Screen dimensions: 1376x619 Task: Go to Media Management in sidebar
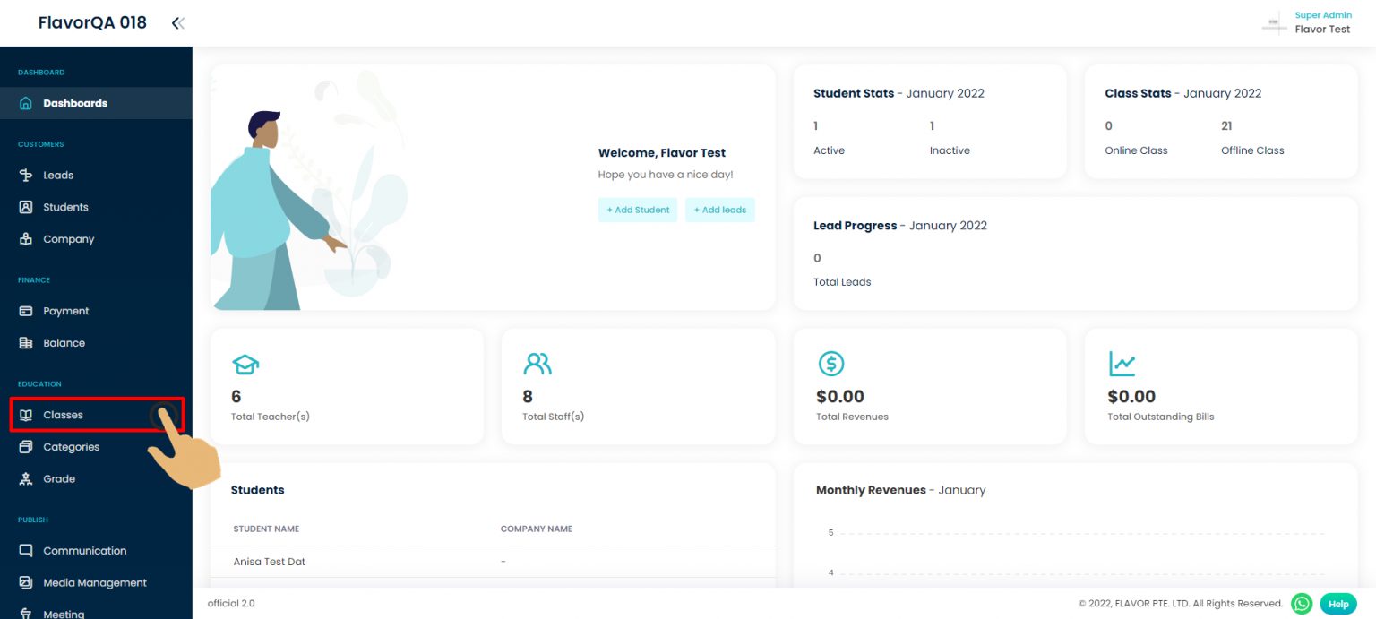[94, 583]
